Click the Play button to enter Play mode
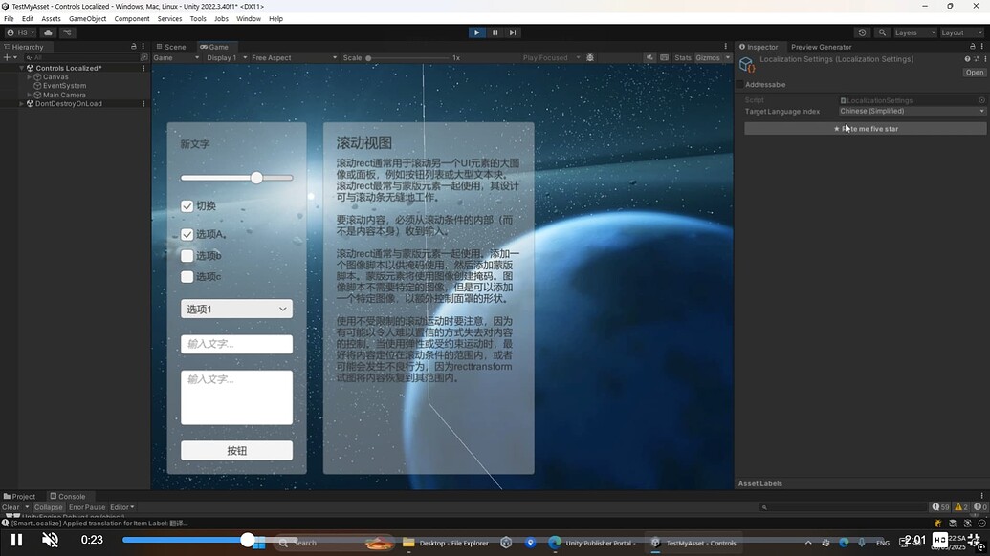 click(476, 32)
